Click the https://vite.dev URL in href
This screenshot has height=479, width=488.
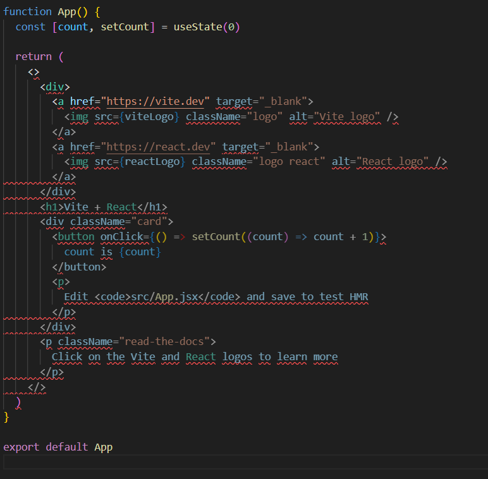[x=158, y=102]
